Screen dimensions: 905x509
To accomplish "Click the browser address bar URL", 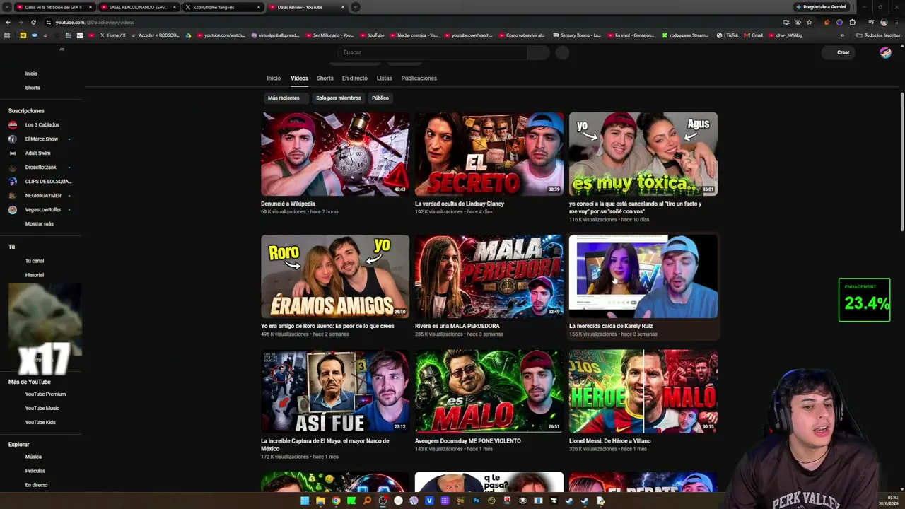I will tap(95, 22).
